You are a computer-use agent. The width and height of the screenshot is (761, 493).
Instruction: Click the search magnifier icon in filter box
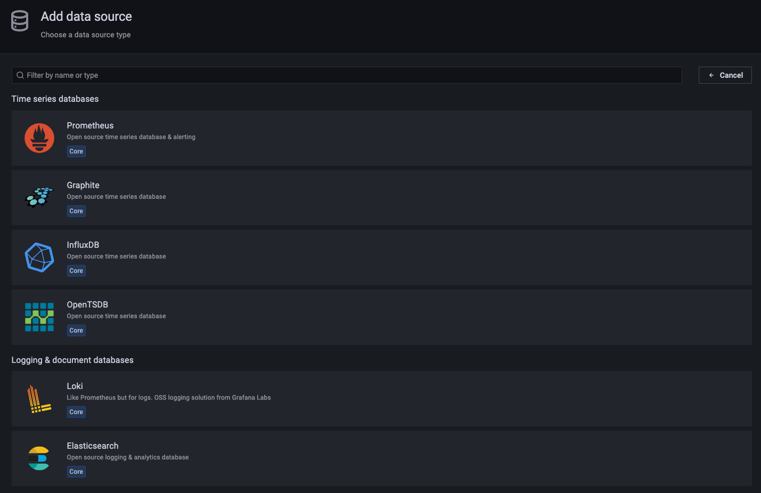20,75
